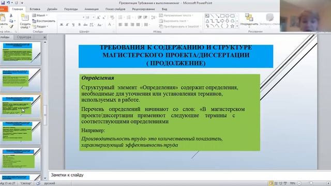Viewport: 331px width, 186px height.
Task: Click into the Заметки к слайду notes field
Action: [190, 175]
